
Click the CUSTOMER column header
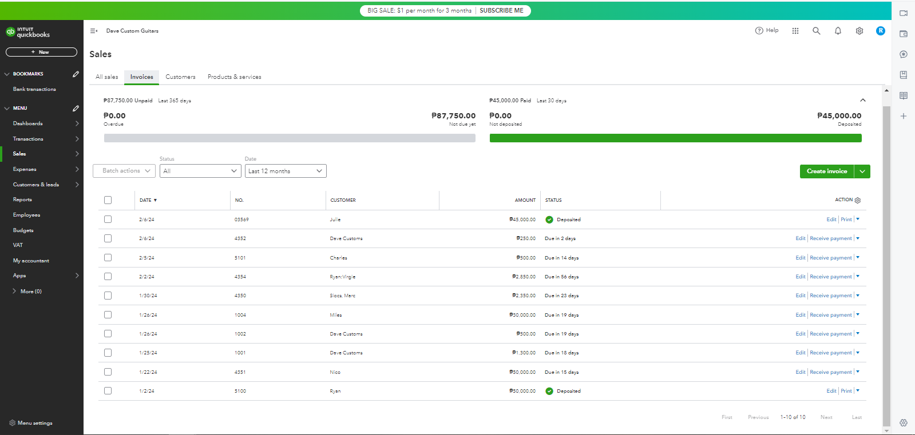[343, 200]
